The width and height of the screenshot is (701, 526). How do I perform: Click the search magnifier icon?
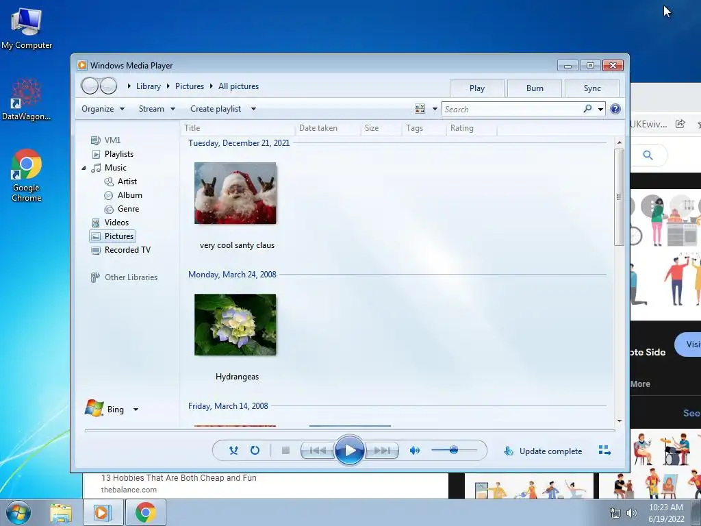tap(587, 109)
